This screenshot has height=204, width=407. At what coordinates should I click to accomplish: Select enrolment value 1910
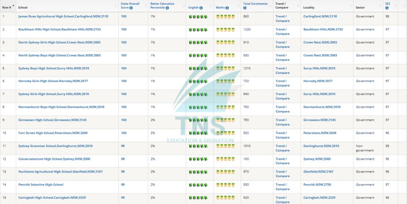(x=247, y=146)
